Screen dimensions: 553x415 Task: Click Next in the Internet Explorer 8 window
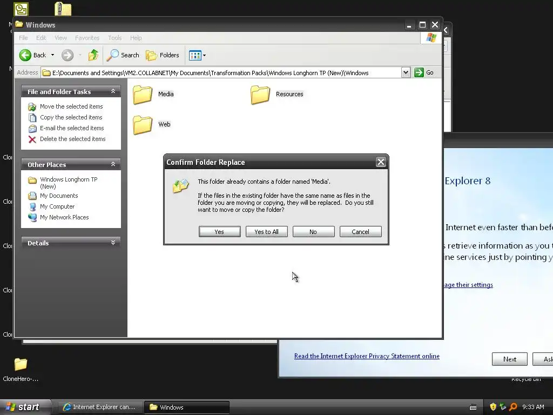[510, 359]
